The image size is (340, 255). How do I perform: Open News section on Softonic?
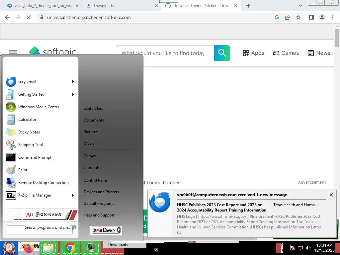point(319,53)
